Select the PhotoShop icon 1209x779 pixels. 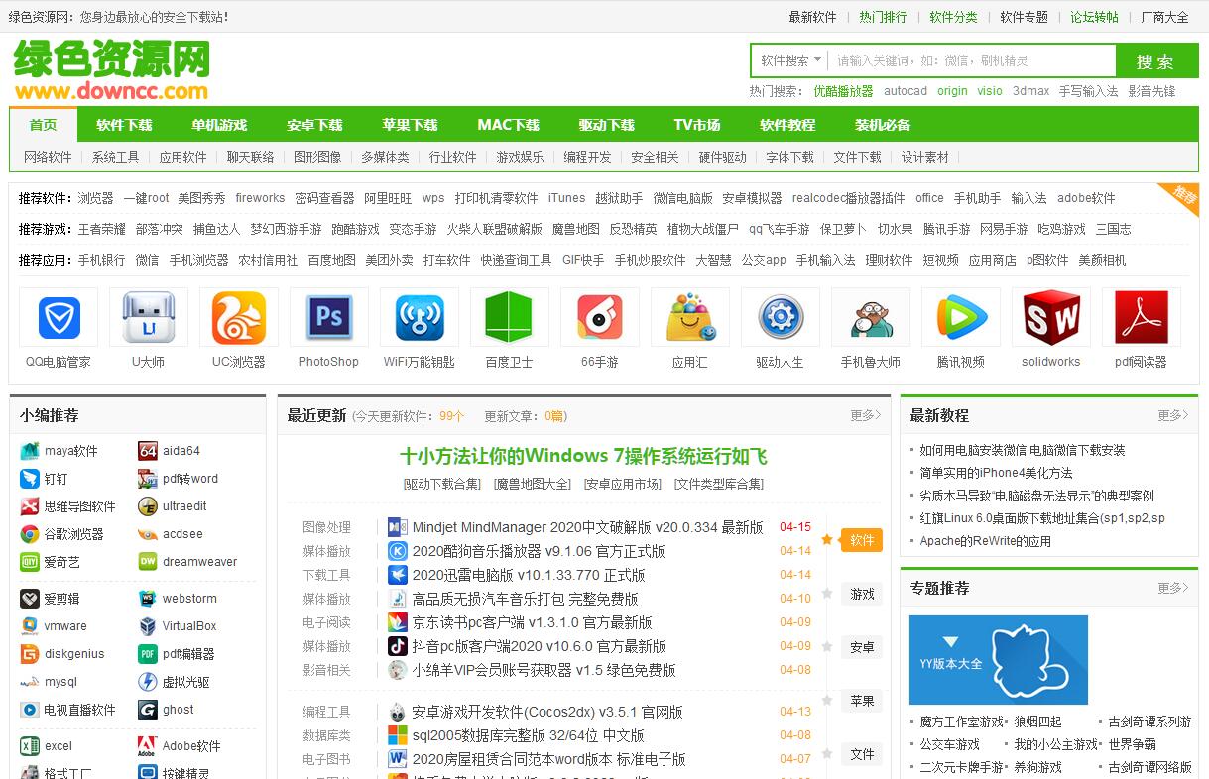[x=329, y=318]
